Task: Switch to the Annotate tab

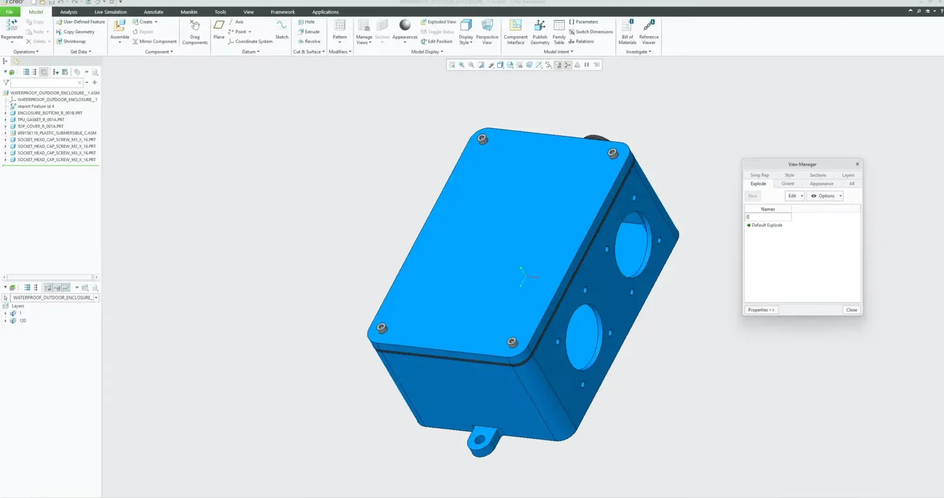Action: (x=153, y=12)
